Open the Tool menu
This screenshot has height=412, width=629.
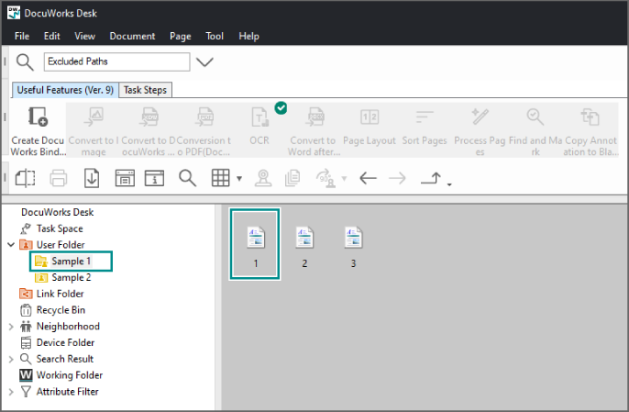click(215, 36)
